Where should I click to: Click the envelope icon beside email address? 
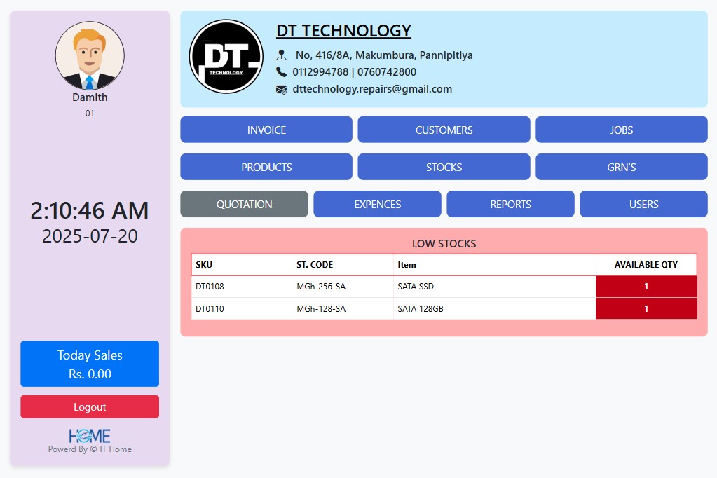tap(282, 89)
